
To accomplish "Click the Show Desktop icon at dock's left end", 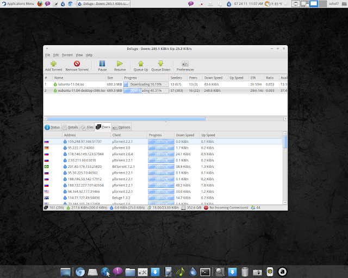I will (x=65, y=272).
